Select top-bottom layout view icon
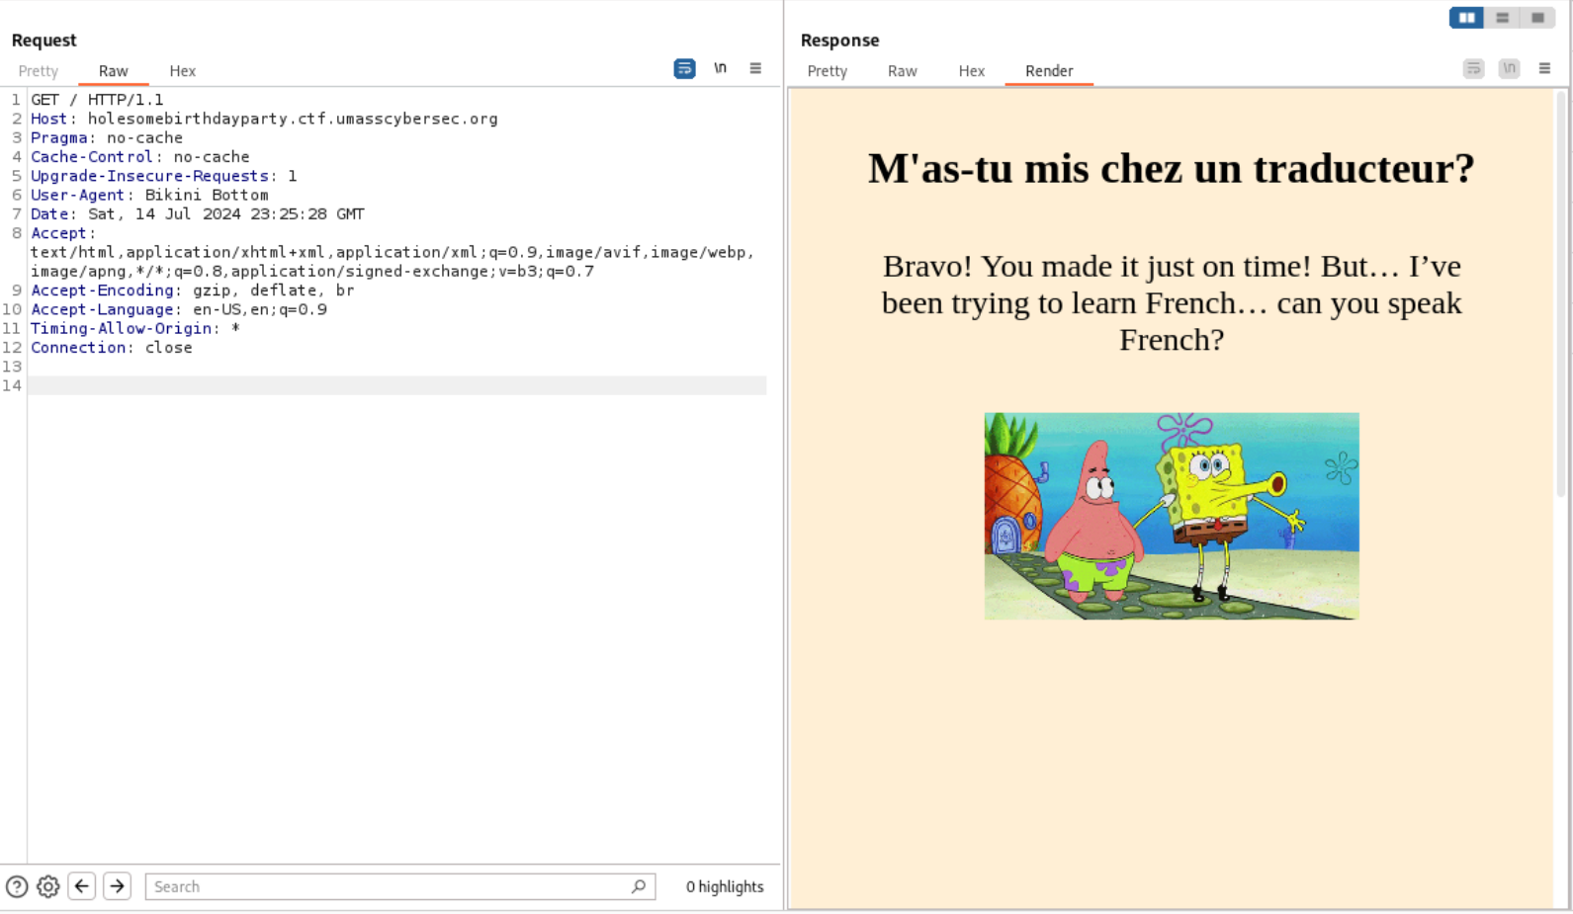 (1502, 18)
